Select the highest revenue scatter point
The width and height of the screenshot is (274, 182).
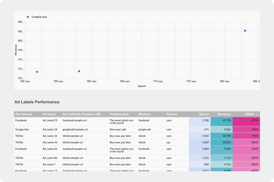(x=245, y=31)
